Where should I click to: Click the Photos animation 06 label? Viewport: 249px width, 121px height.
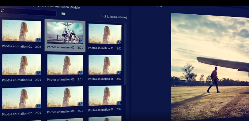click(101, 79)
